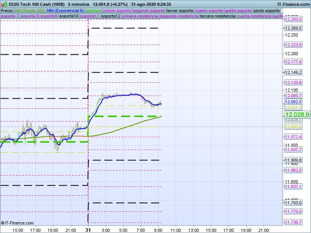Click the 11.909,8 price level tag
Screen dimensions: 311x233
[293, 160]
